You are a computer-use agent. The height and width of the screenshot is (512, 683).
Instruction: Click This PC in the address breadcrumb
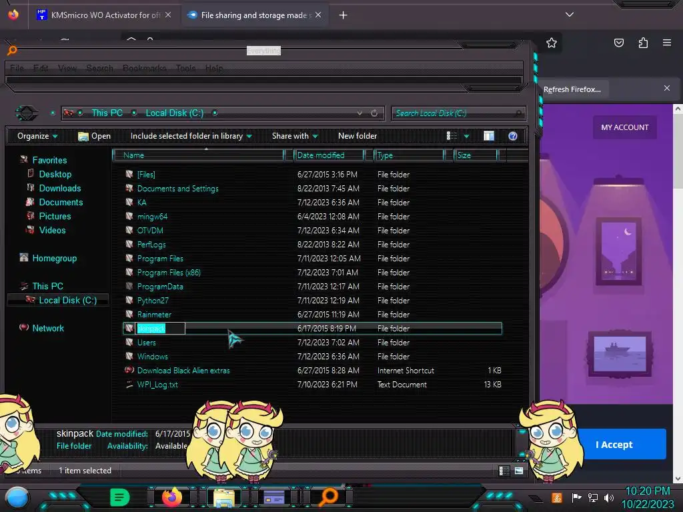pyautogui.click(x=107, y=113)
